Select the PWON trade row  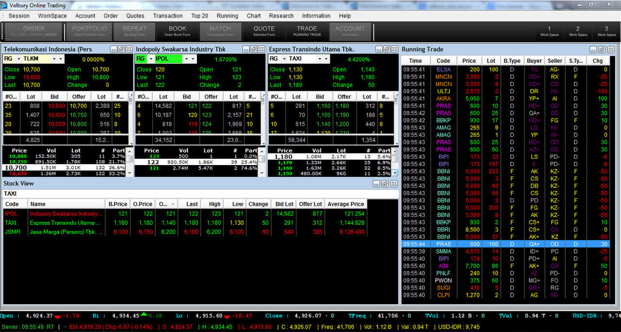click(506, 281)
